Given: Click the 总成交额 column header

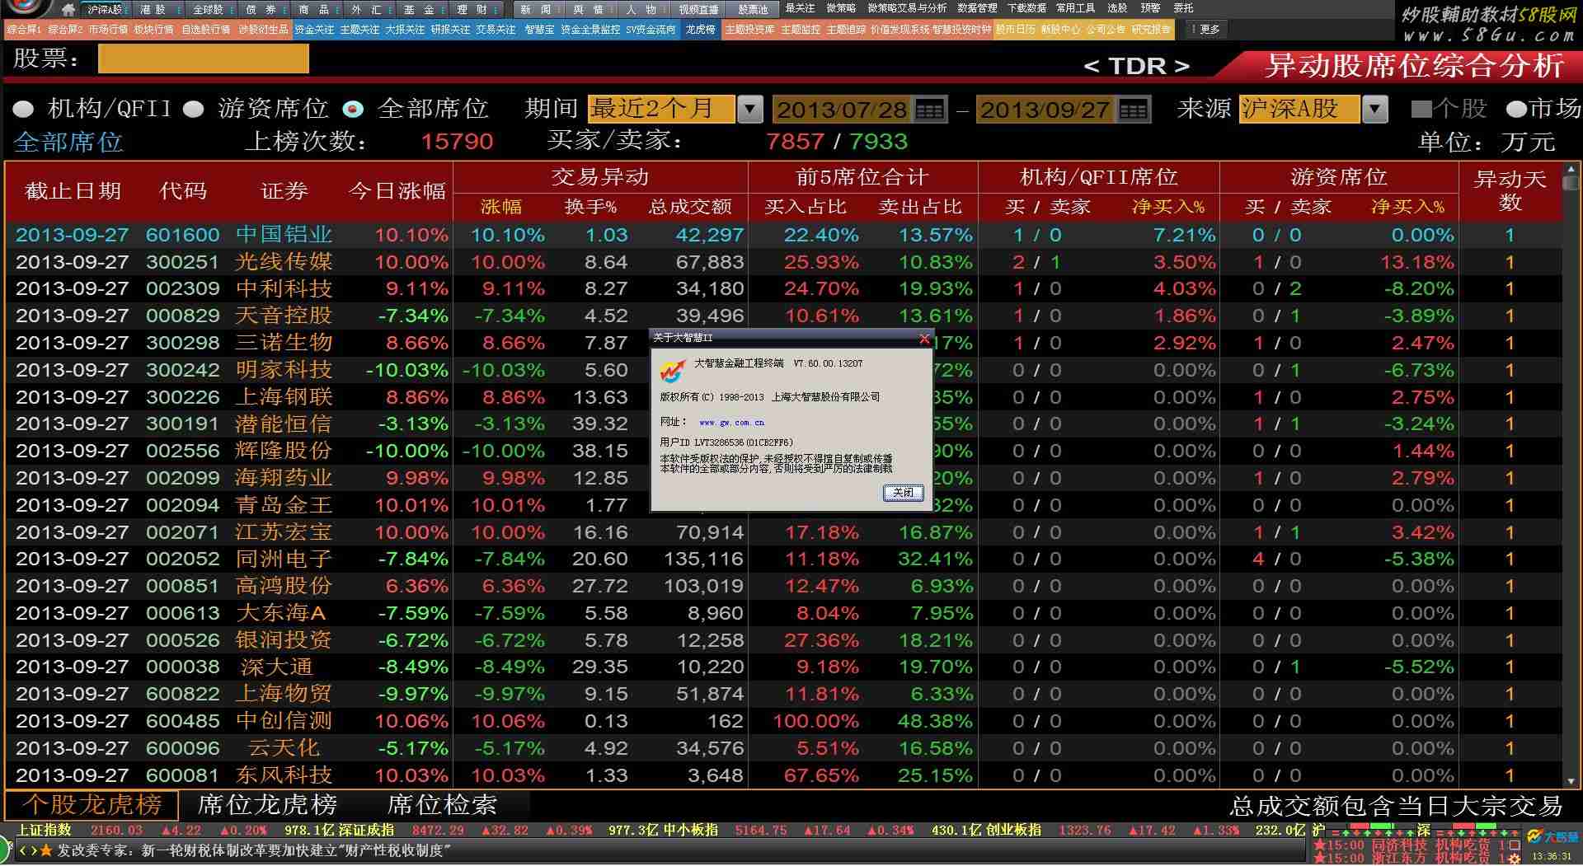Looking at the screenshot, I should pos(690,207).
